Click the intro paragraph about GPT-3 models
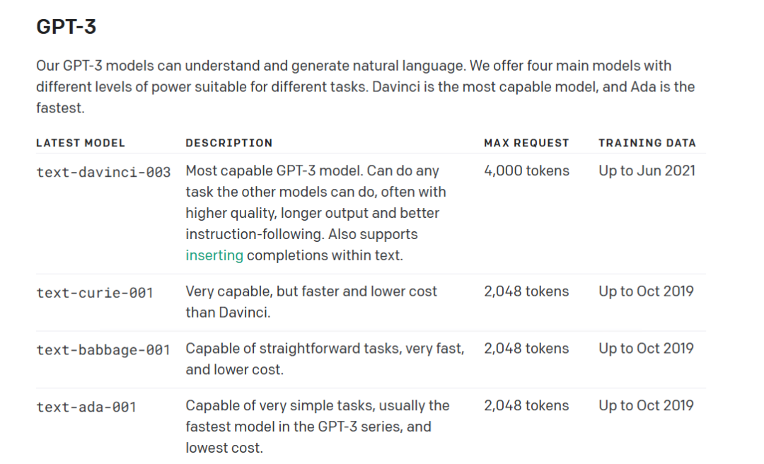 pos(366,87)
